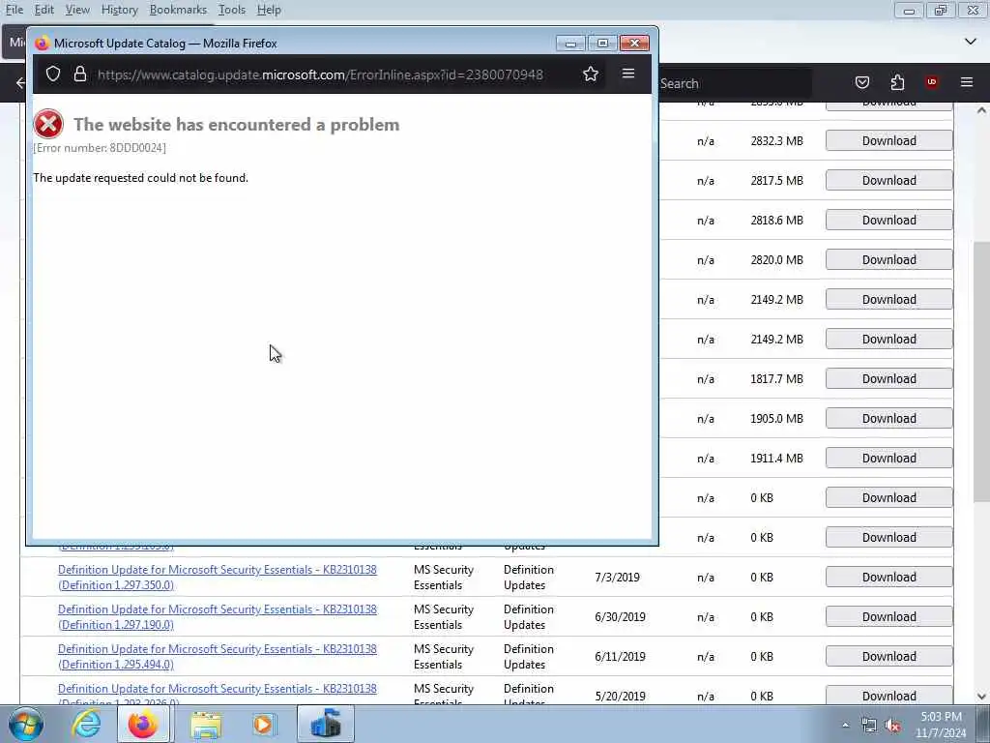Click the muted volume tray icon
This screenshot has height=743, width=990.
892,726
